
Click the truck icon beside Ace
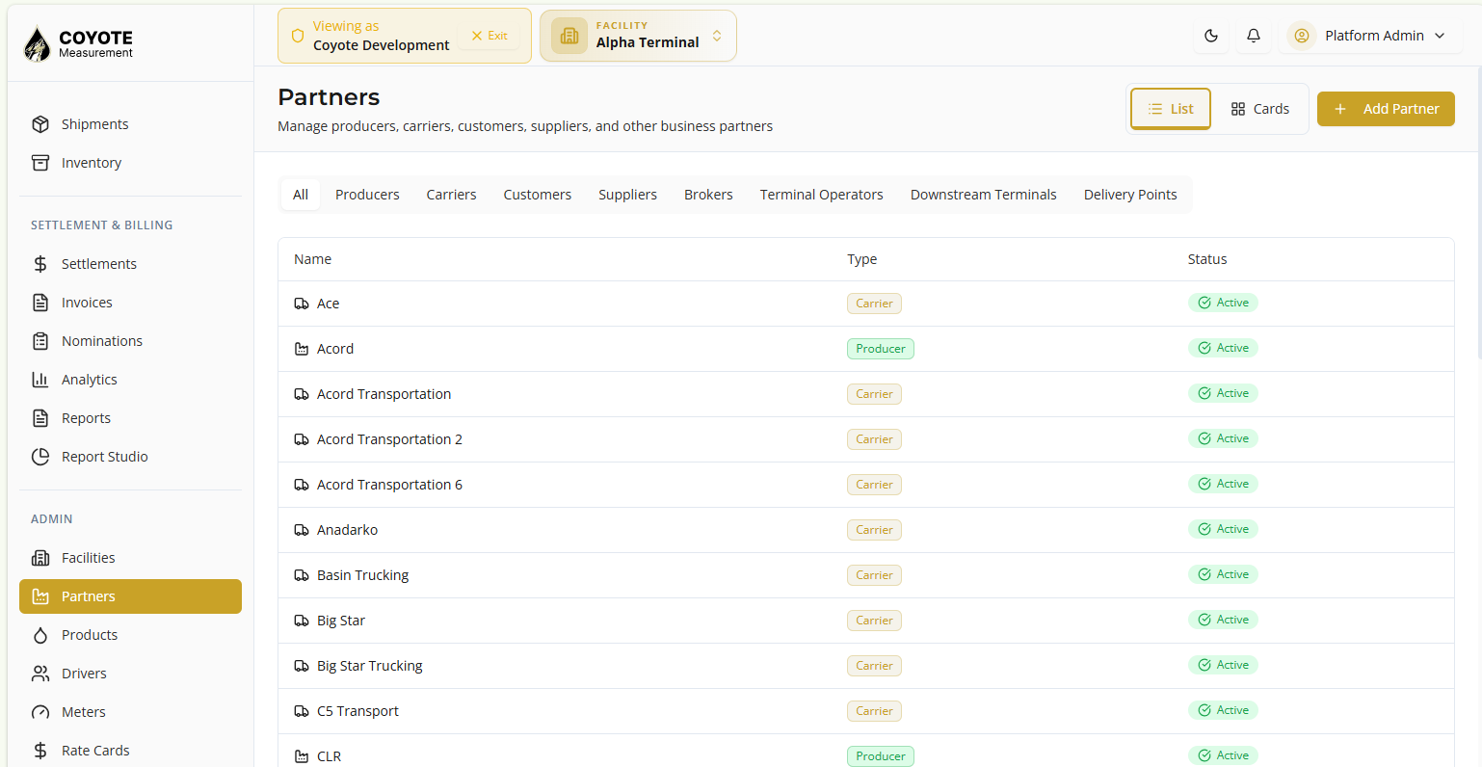click(x=302, y=304)
